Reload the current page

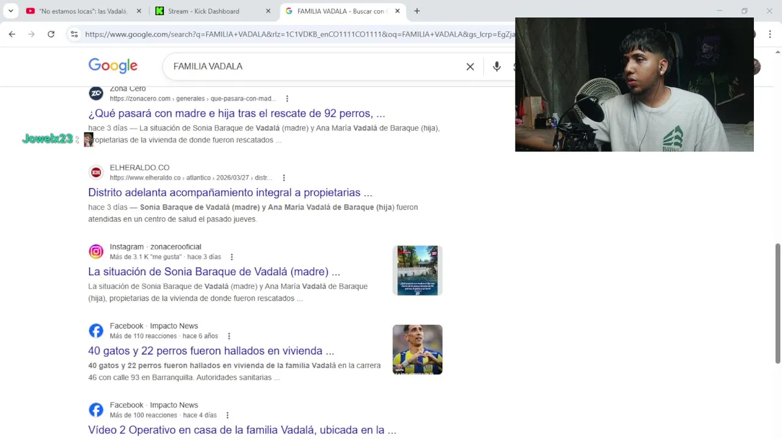(x=51, y=34)
